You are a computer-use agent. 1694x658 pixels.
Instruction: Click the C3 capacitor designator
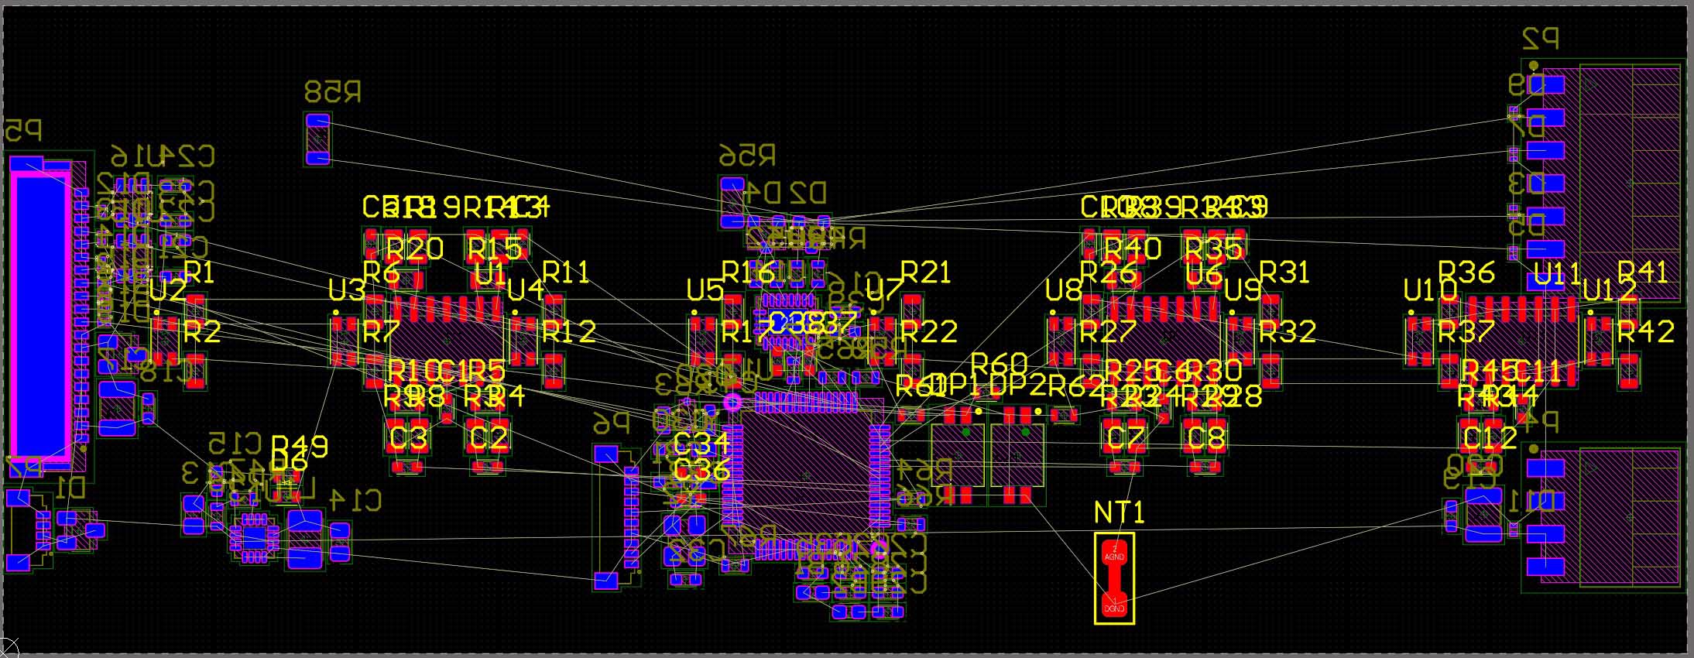click(407, 438)
